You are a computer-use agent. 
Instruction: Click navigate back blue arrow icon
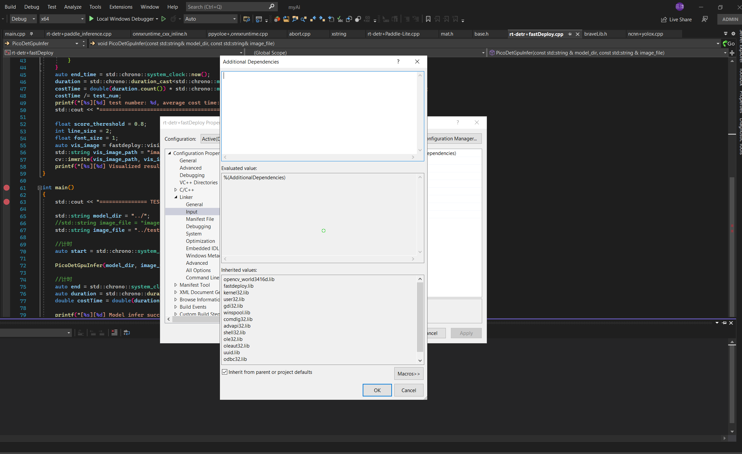point(313,19)
